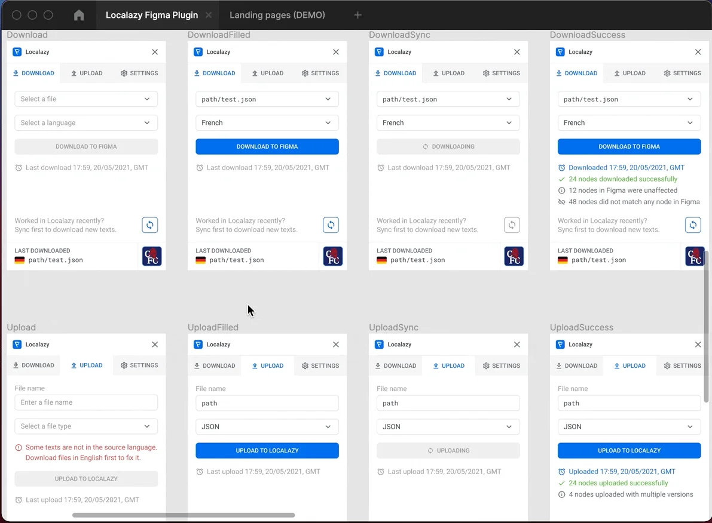
Task: Click Localazy logo in UploadFilled frame
Action: point(198,344)
